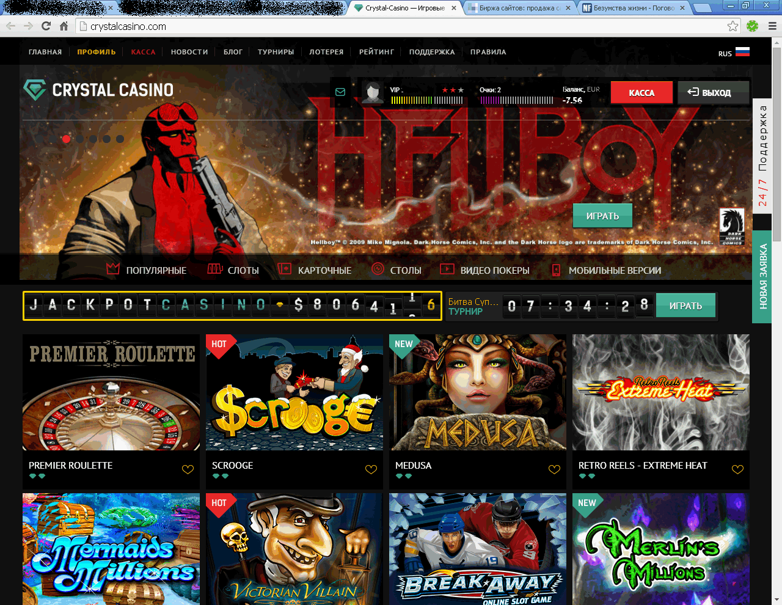Open the Лотерея menu item
Image resolution: width=782 pixels, height=605 pixels.
coord(326,52)
